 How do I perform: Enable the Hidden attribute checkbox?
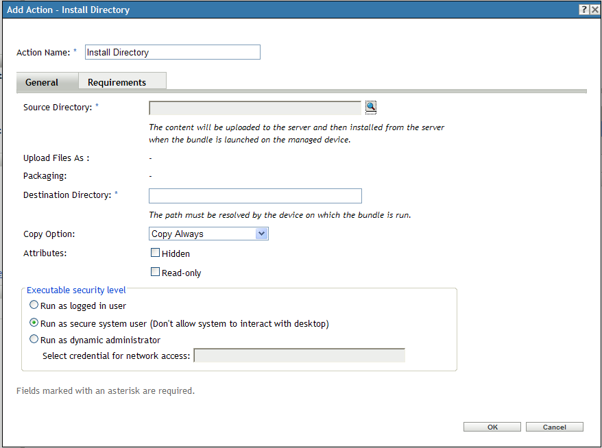[155, 252]
